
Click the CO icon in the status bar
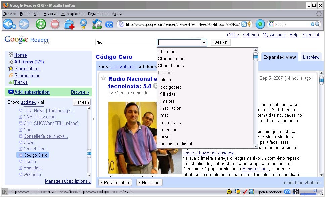287,192
